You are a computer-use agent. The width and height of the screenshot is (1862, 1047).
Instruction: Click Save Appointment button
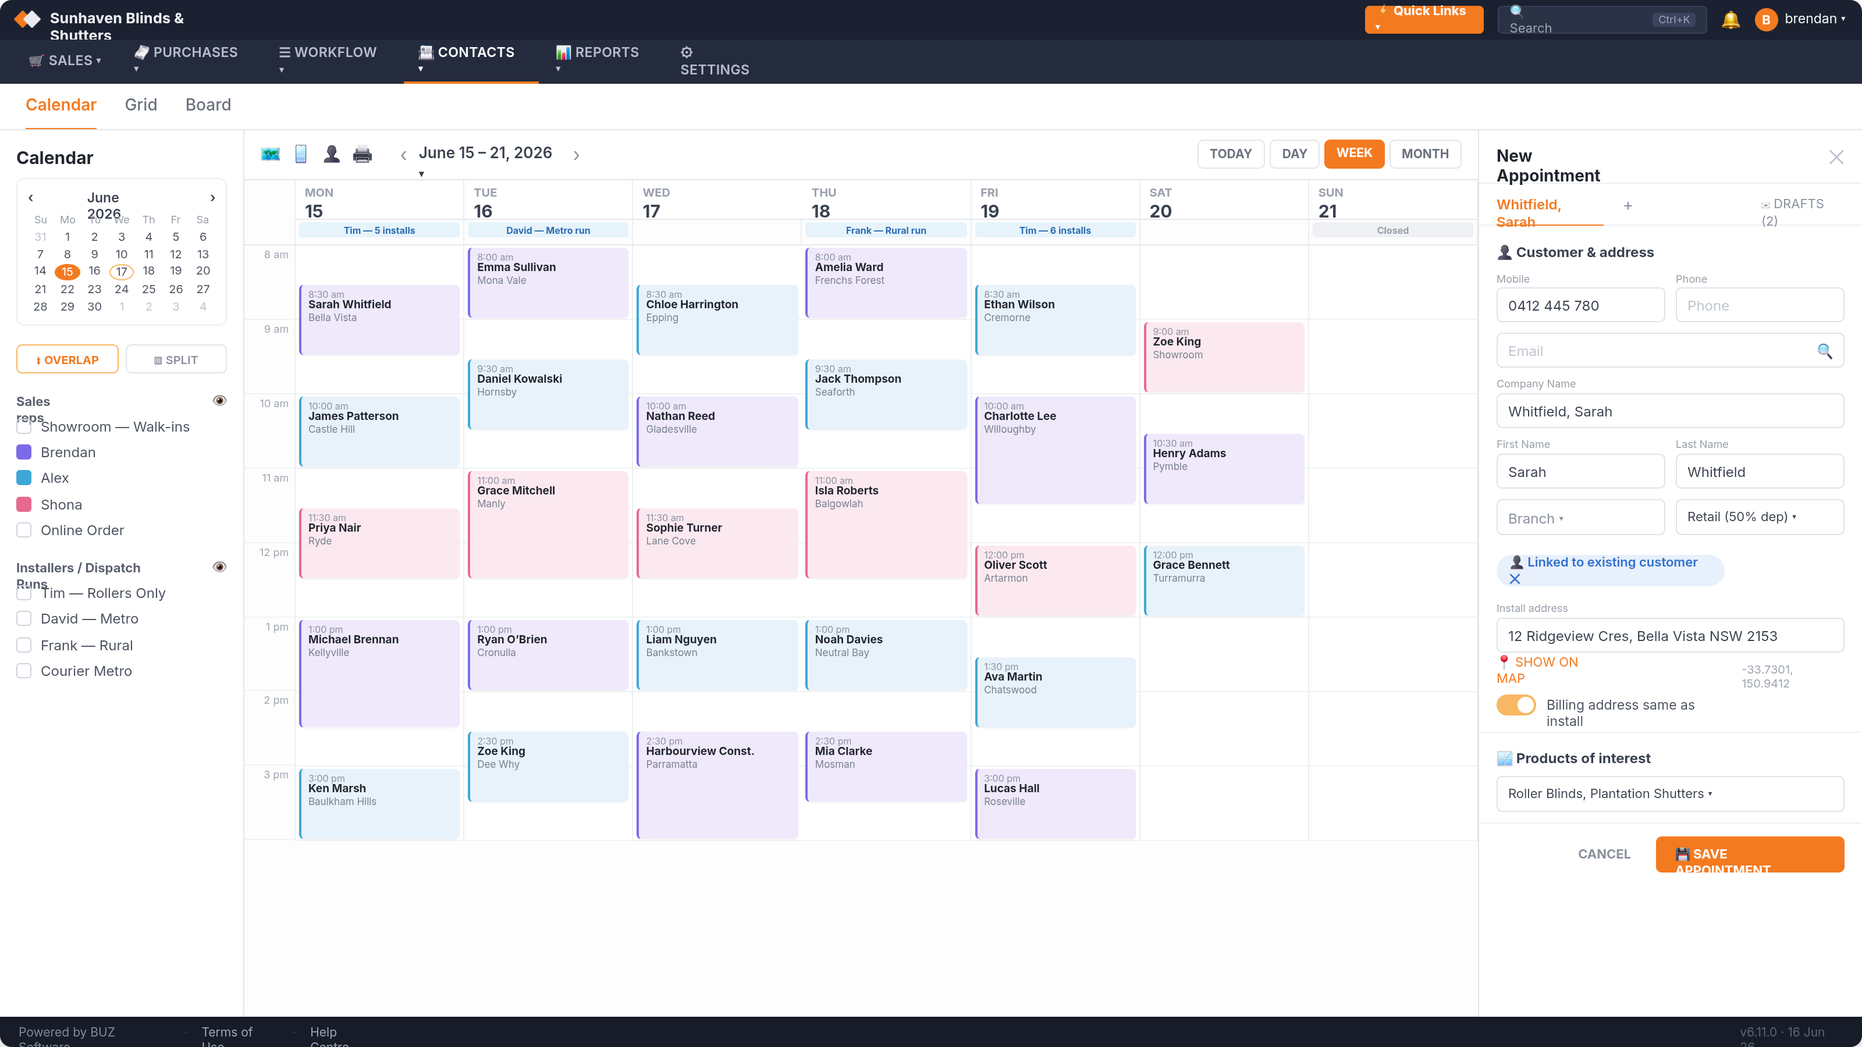(x=1749, y=854)
